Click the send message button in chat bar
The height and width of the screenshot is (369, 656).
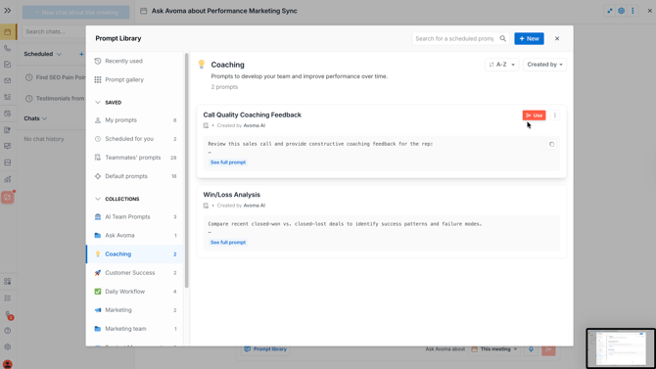tap(548, 349)
